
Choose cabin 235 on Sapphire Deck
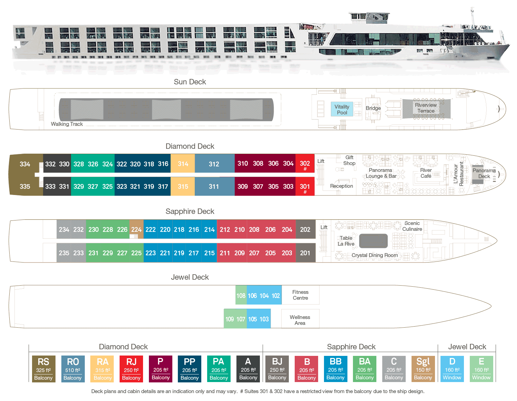64,253
